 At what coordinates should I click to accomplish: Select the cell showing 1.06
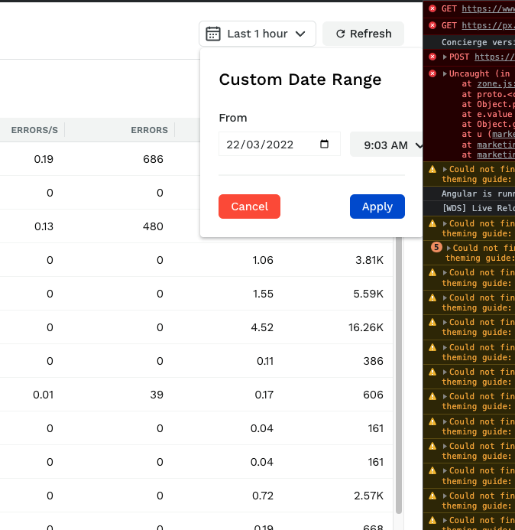pos(263,260)
